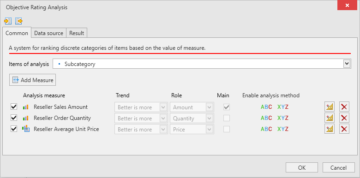The height and width of the screenshot is (178, 360).
Task: Switch to the Result tab
Action: click(x=77, y=33)
